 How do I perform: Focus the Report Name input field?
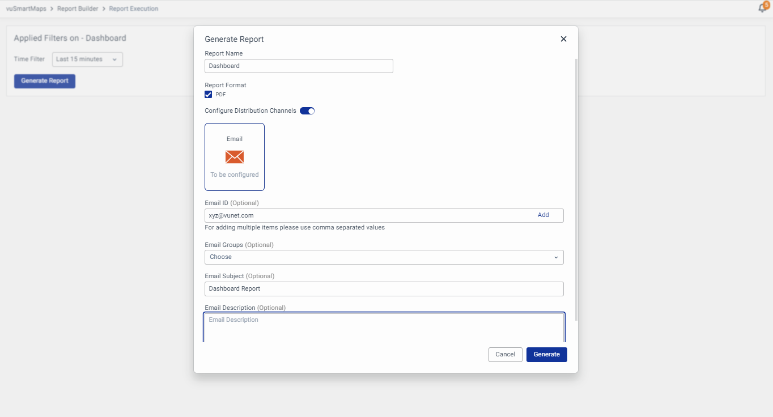coord(299,66)
